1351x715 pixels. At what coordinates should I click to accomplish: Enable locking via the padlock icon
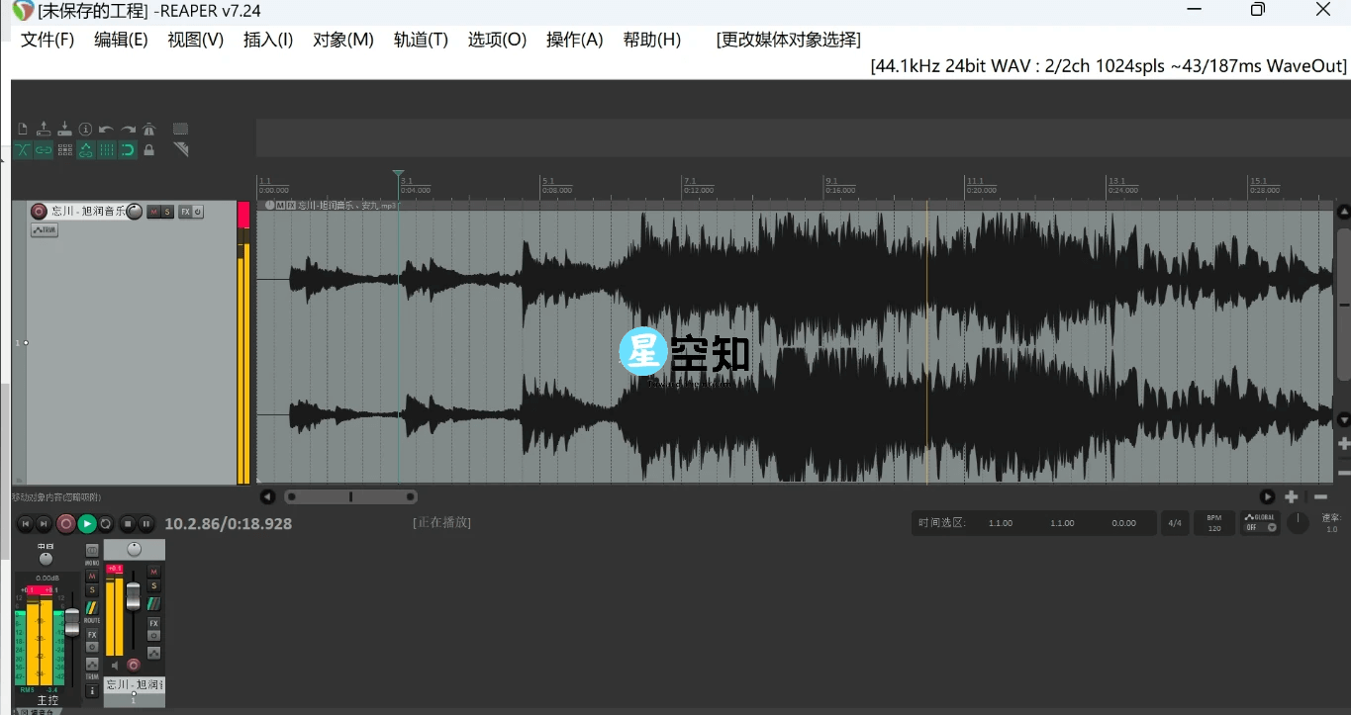coord(148,149)
